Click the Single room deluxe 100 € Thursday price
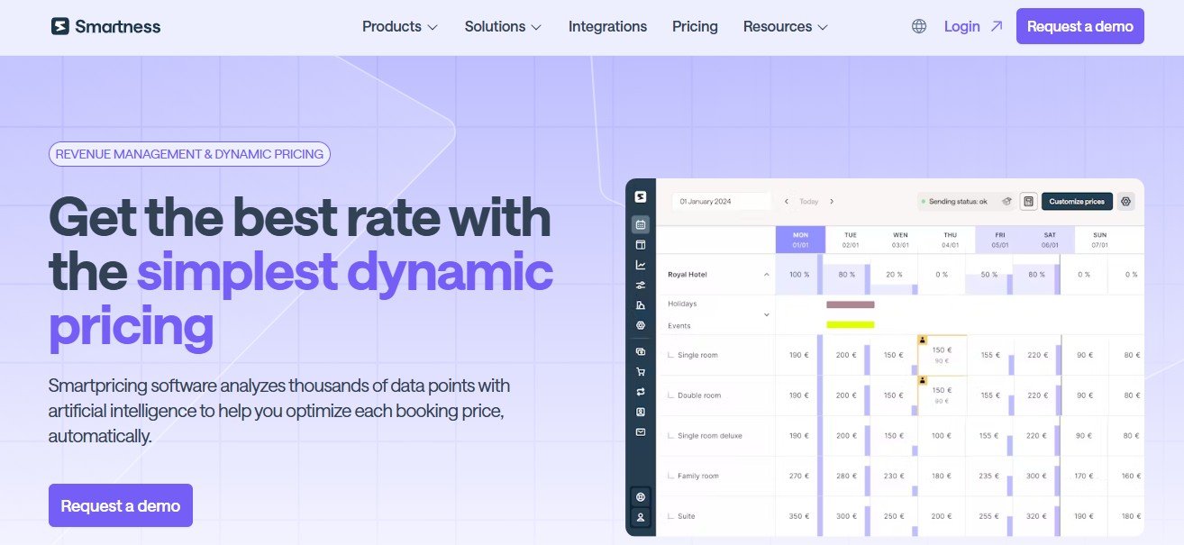The image size is (1184, 545). (x=942, y=436)
